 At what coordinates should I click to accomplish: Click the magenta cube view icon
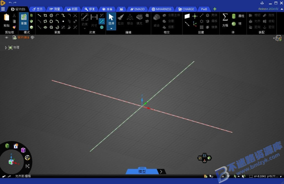(x=23, y=150)
